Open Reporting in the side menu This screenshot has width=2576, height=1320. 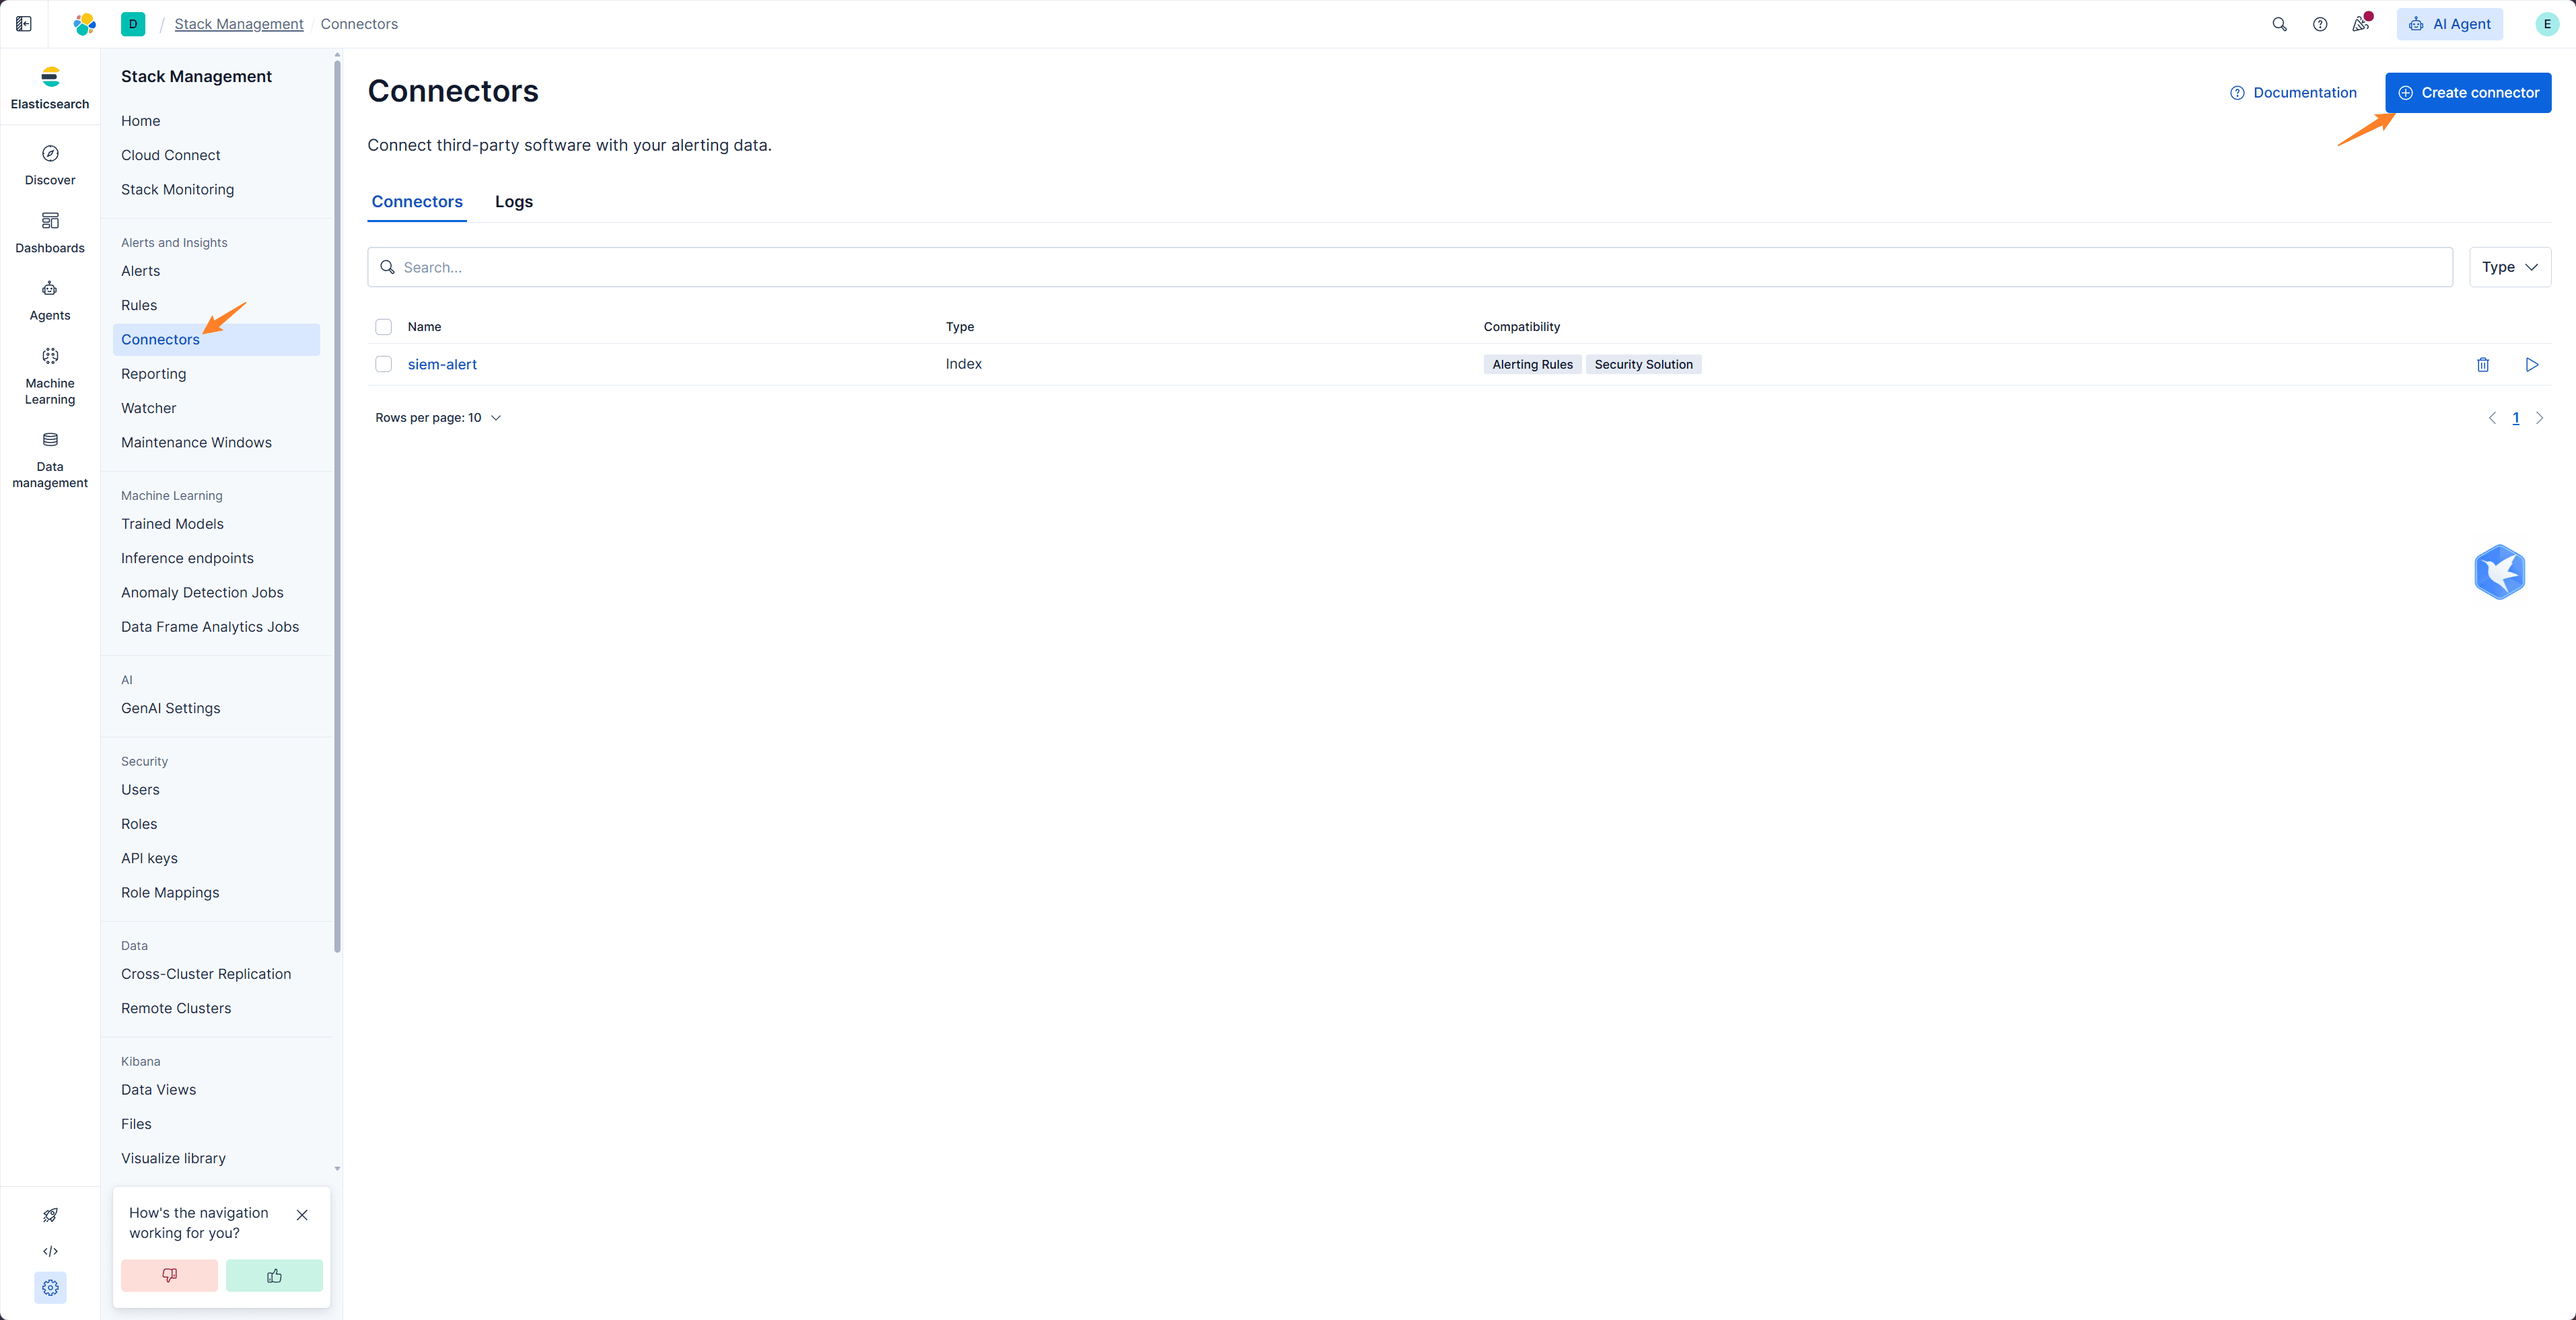[x=153, y=374]
